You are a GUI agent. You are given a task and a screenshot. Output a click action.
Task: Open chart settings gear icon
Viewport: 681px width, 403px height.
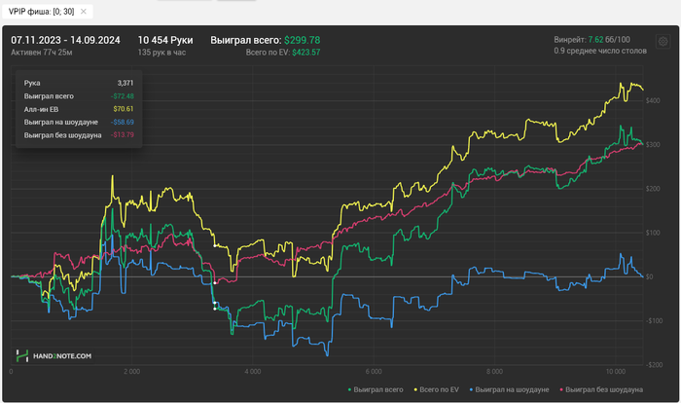point(663,42)
